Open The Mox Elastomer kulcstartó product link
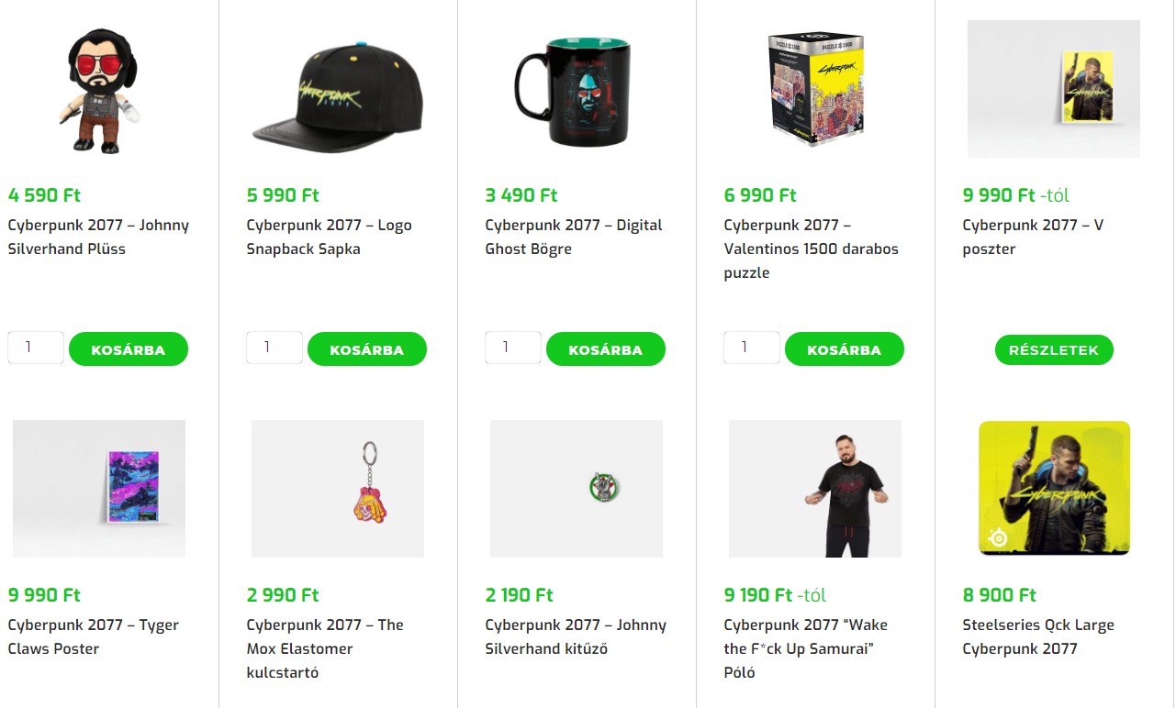The width and height of the screenshot is (1176, 708). (325, 648)
